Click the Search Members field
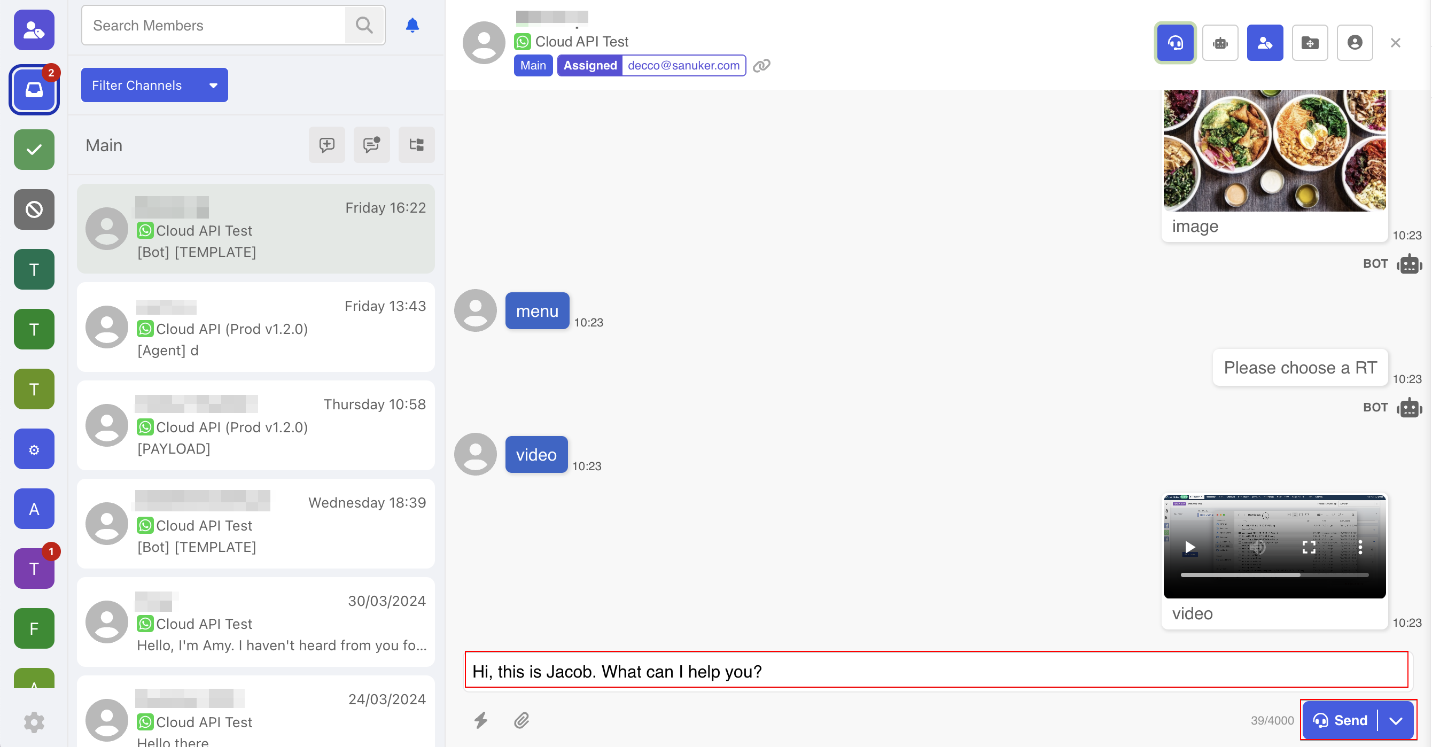Image resolution: width=1432 pixels, height=747 pixels. [214, 26]
